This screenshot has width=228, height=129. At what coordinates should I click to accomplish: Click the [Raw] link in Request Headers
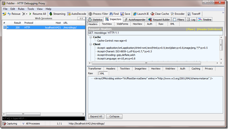(x=190, y=29)
